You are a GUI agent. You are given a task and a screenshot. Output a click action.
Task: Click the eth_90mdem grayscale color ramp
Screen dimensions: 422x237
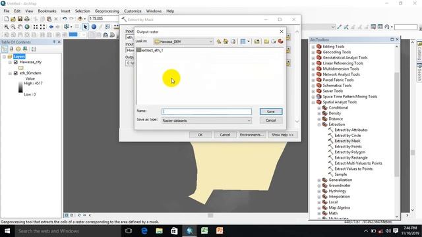click(20, 88)
